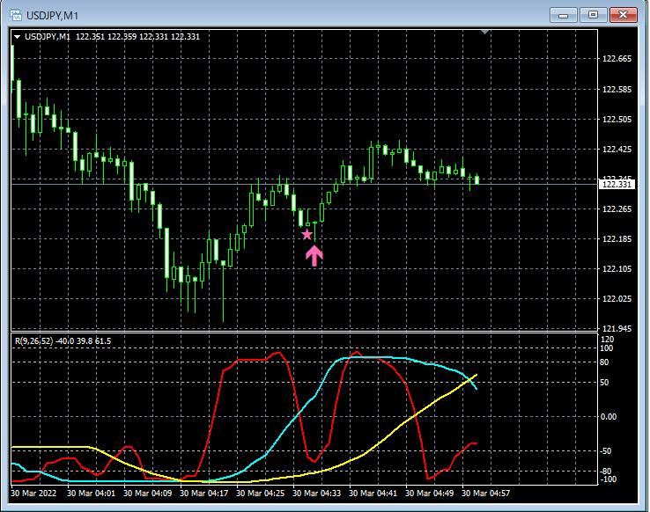650x512 pixels.
Task: Click the 122.265 price scale value
Action: 617,209
